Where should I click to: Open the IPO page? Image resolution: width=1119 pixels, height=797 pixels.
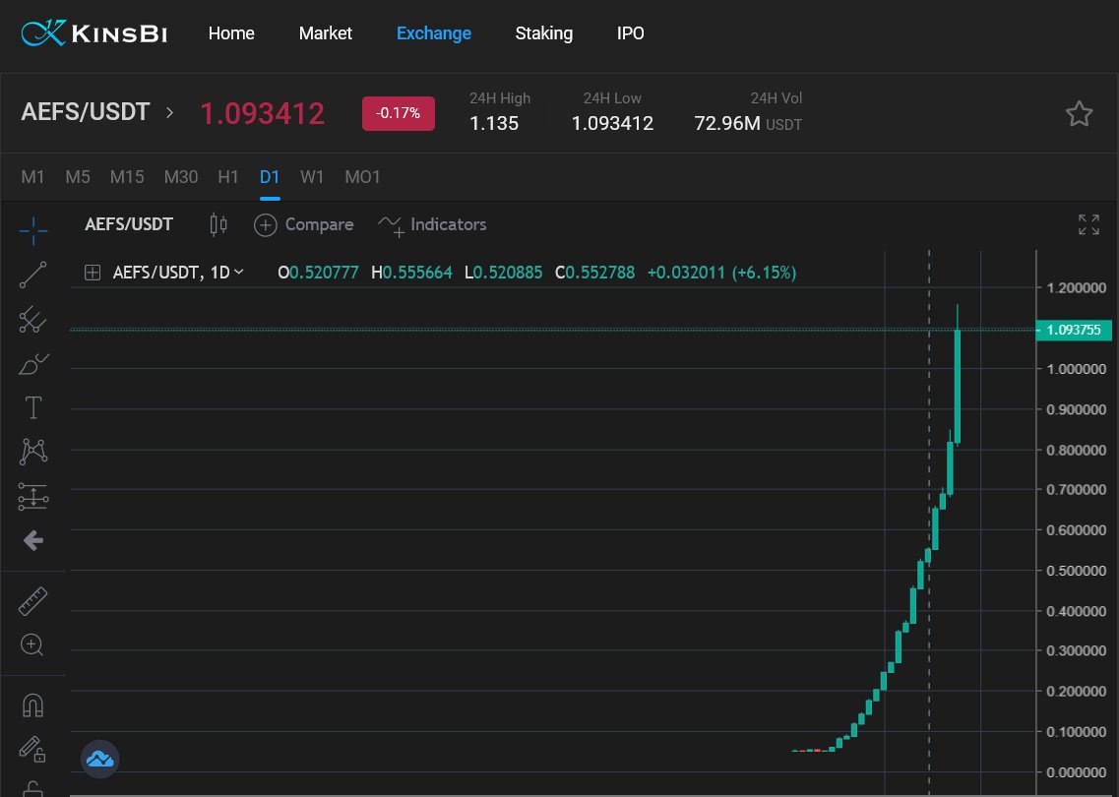(x=630, y=33)
